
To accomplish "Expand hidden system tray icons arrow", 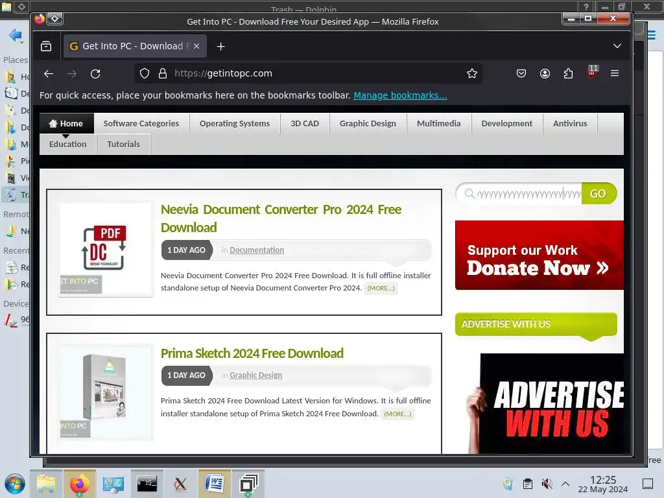I will (565, 484).
